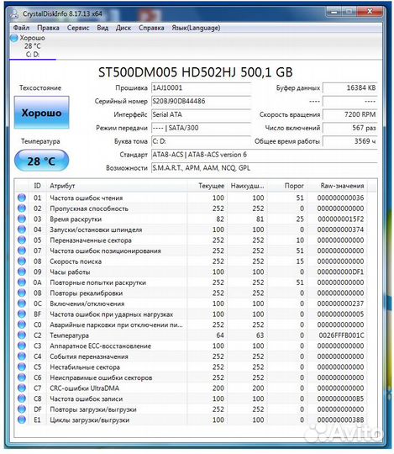Click status orb for row C7 CRC-ошибки UltraDMA
The image size is (394, 454).
click(x=22, y=388)
